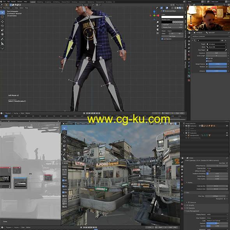
Task: Open Object Mode selector in lower viewport
Action: [69, 124]
